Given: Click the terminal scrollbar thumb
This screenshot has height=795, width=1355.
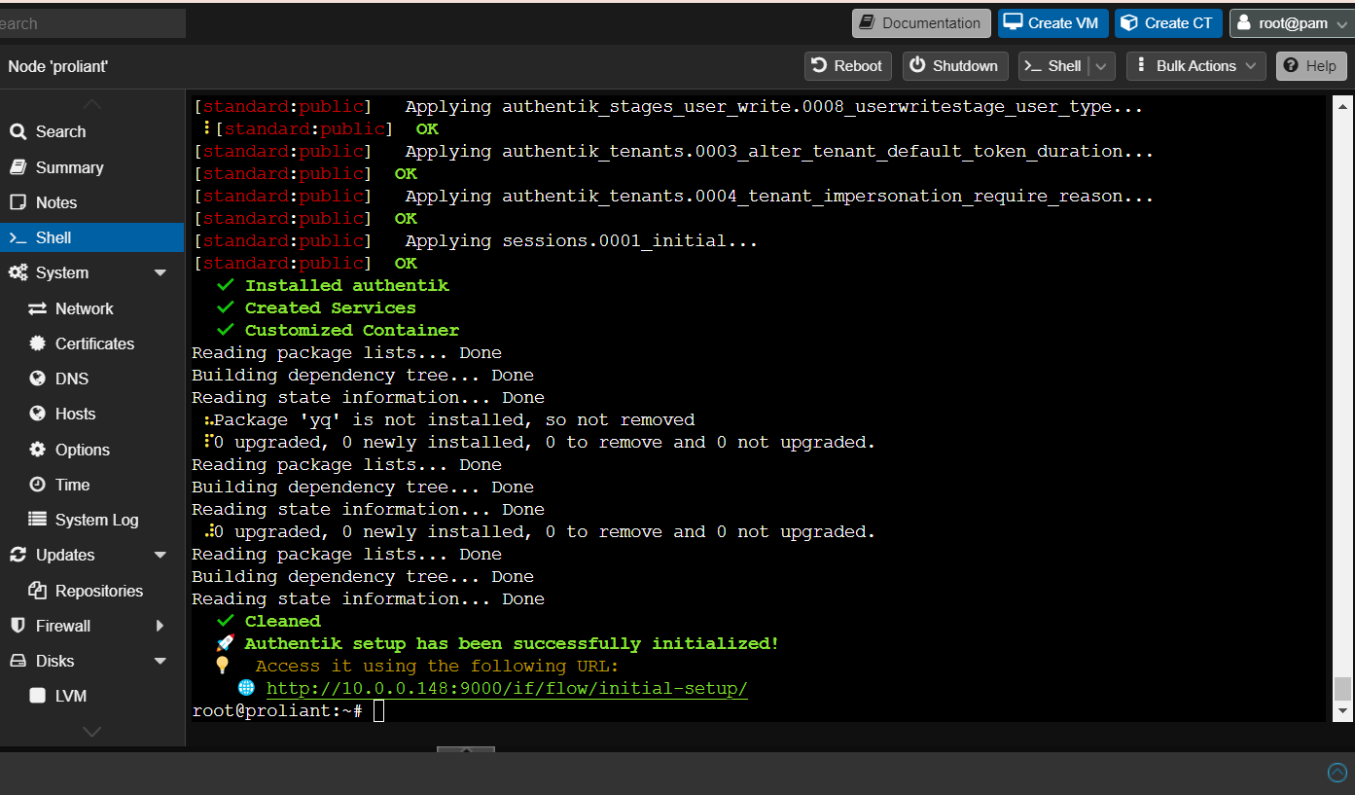Looking at the screenshot, I should [x=1342, y=688].
